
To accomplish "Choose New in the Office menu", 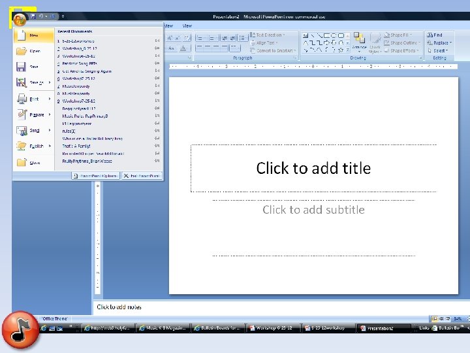I will pos(34,35).
